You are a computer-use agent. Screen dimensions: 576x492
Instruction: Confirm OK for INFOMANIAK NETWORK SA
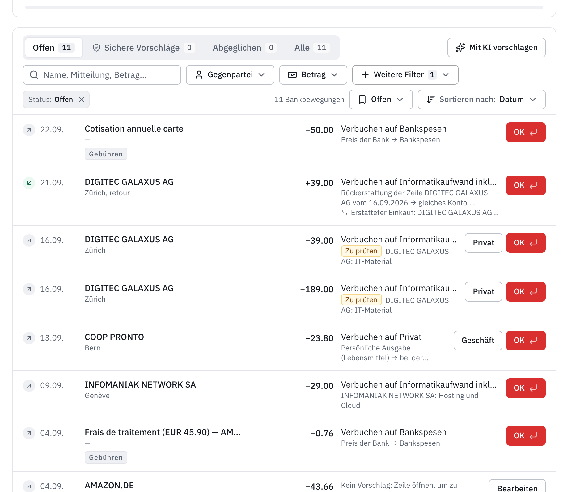coord(526,388)
